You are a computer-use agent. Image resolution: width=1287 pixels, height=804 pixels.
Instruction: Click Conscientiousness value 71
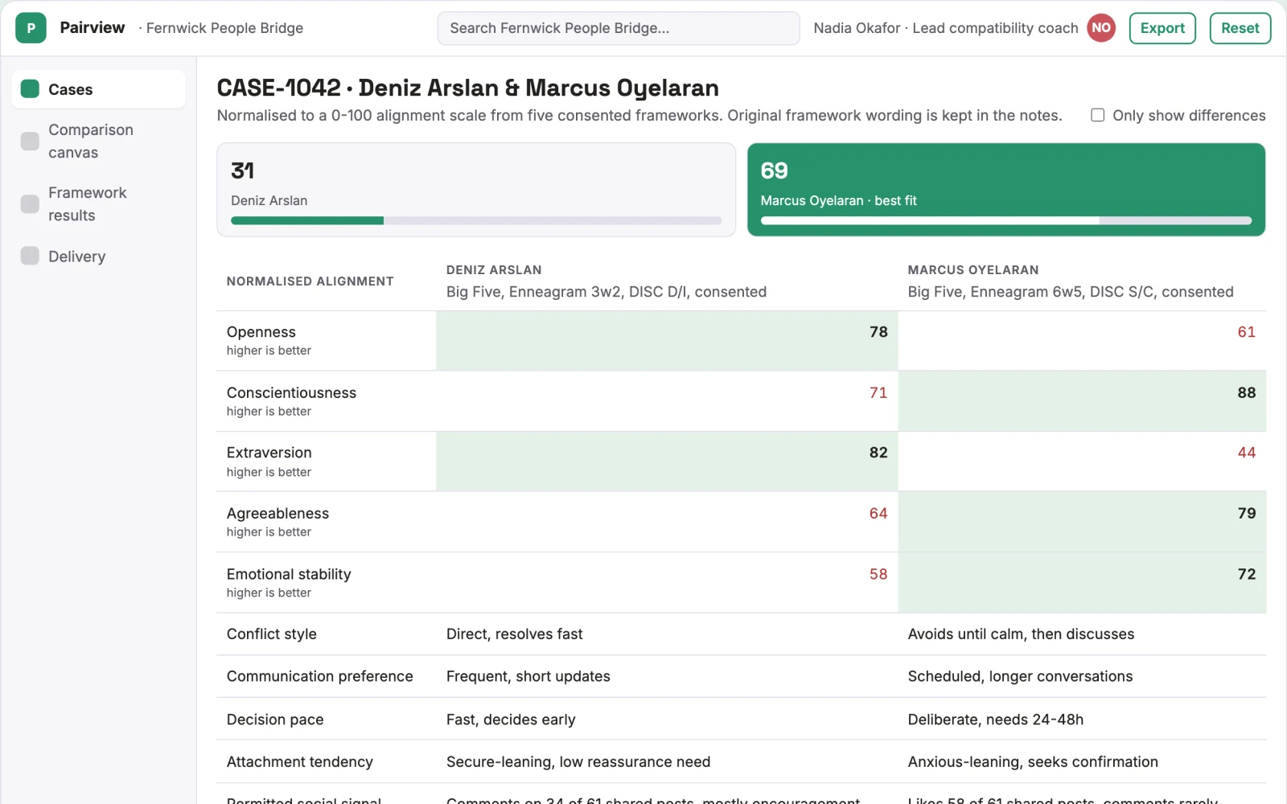point(878,392)
